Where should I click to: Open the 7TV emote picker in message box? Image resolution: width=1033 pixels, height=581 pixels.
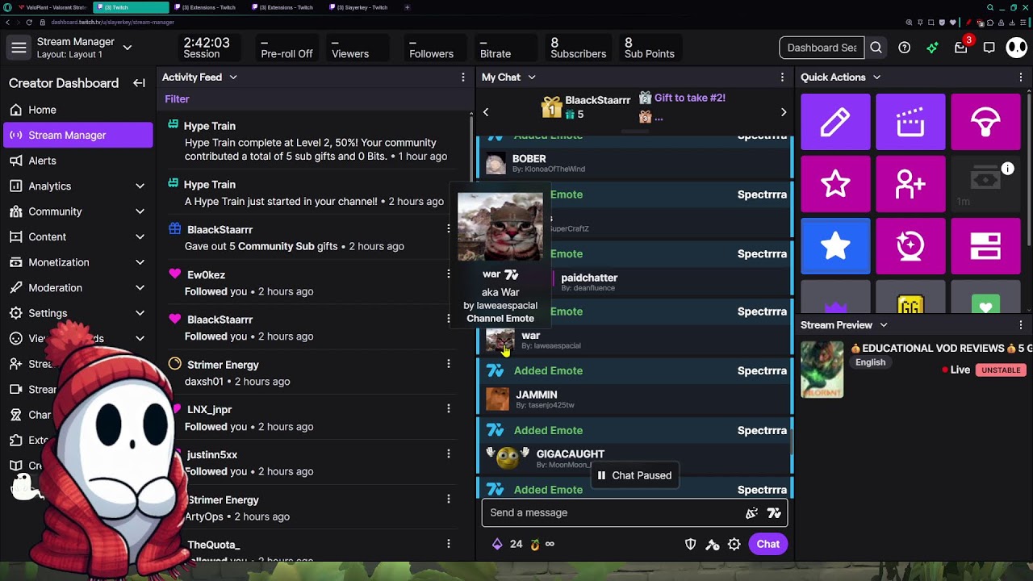774,512
